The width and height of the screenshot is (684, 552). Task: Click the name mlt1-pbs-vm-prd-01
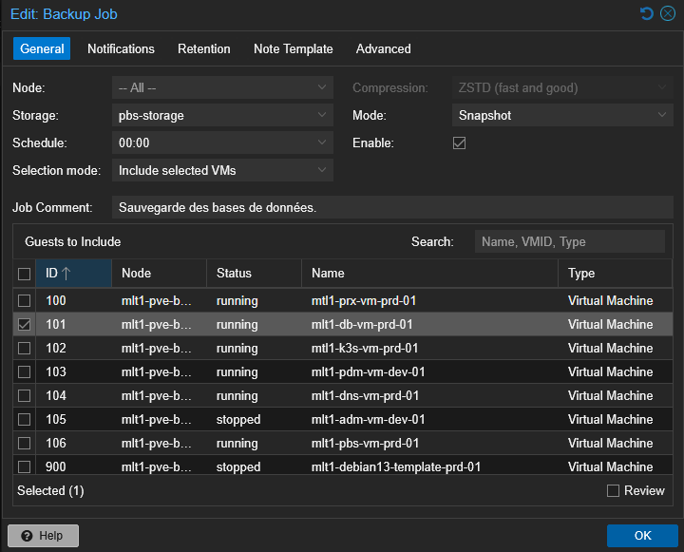tap(365, 444)
